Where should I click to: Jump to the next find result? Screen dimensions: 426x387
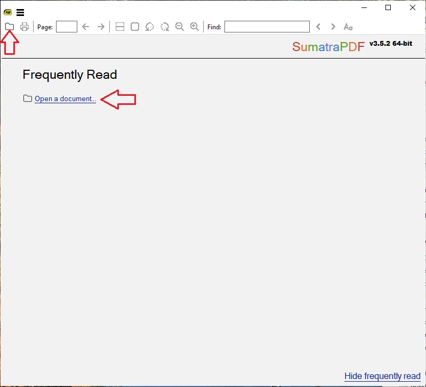(333, 27)
